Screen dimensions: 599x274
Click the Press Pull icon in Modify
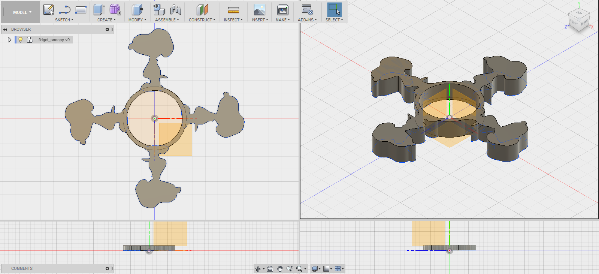tap(137, 10)
